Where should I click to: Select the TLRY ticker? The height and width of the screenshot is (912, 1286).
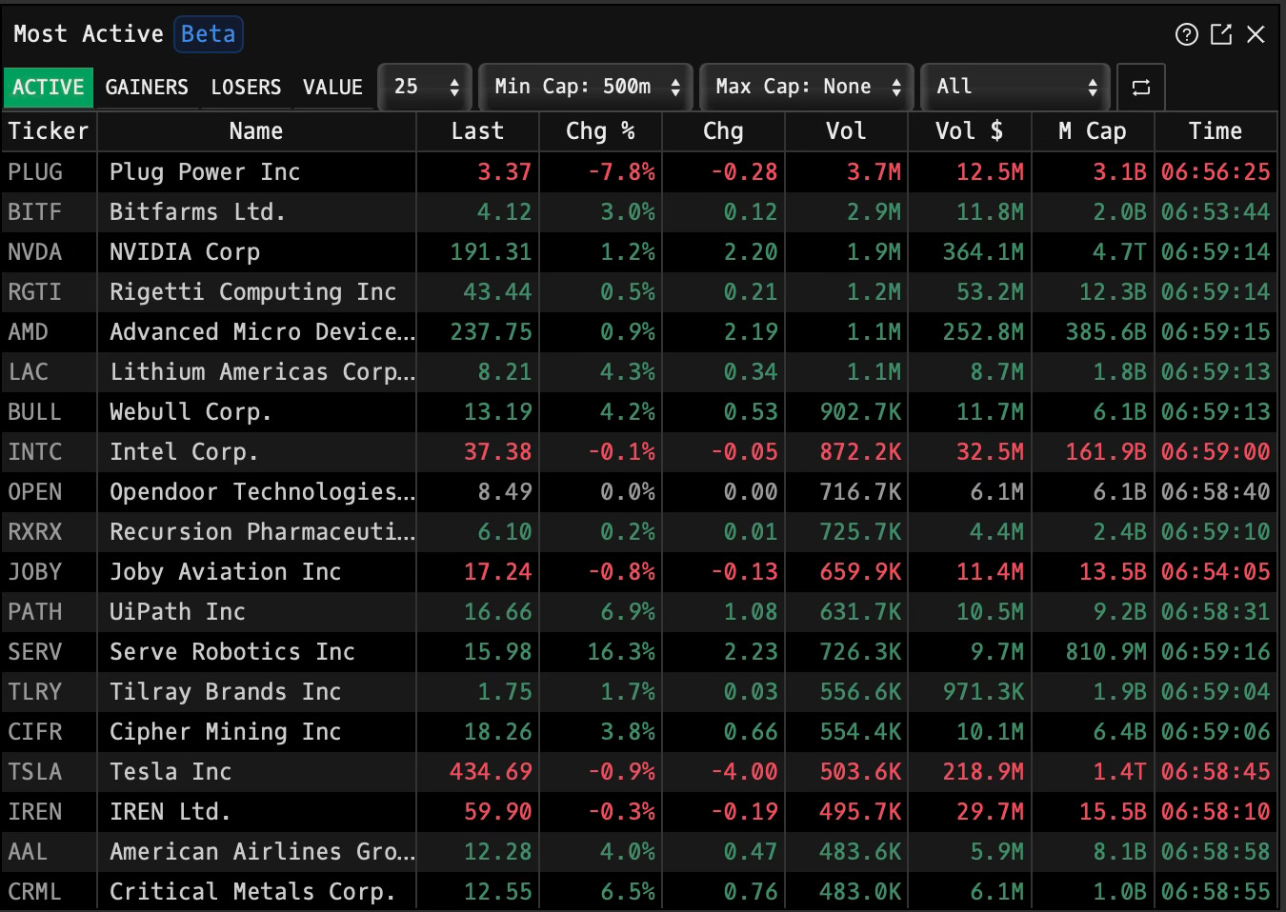(x=35, y=692)
